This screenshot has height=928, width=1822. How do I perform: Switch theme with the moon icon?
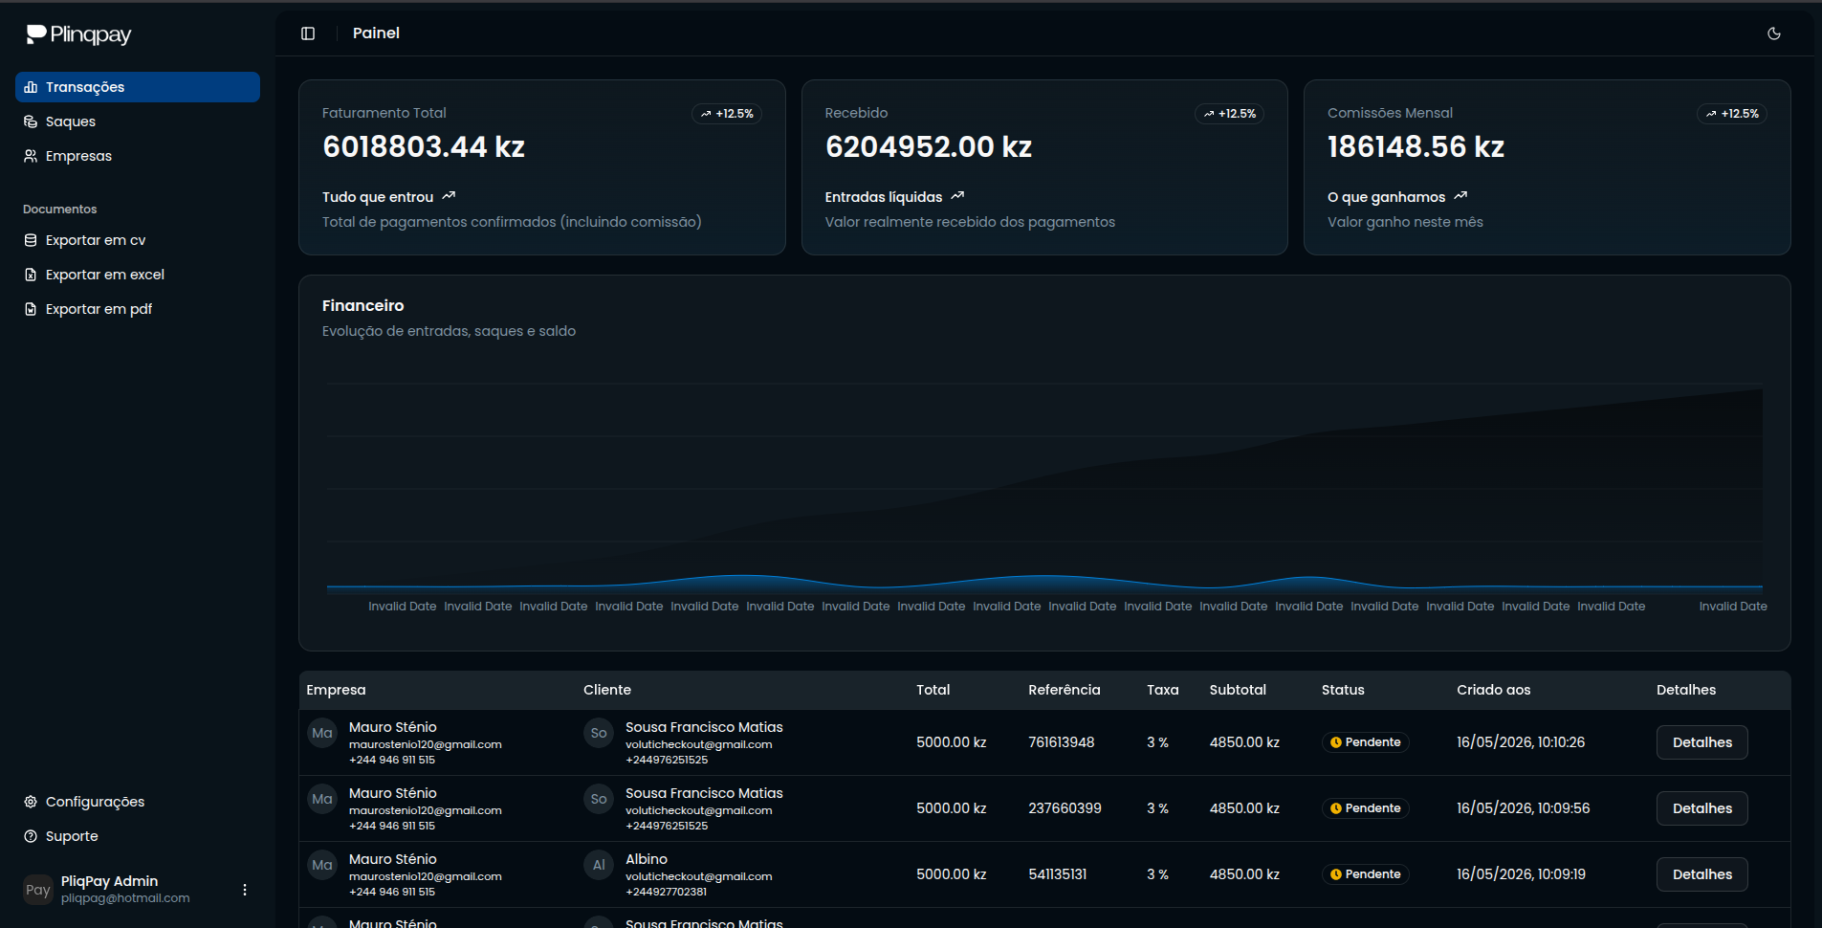(x=1774, y=33)
